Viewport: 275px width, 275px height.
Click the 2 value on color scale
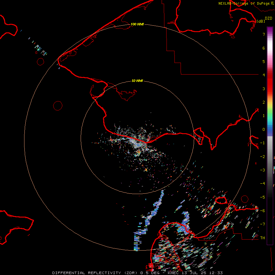click(x=264, y=102)
